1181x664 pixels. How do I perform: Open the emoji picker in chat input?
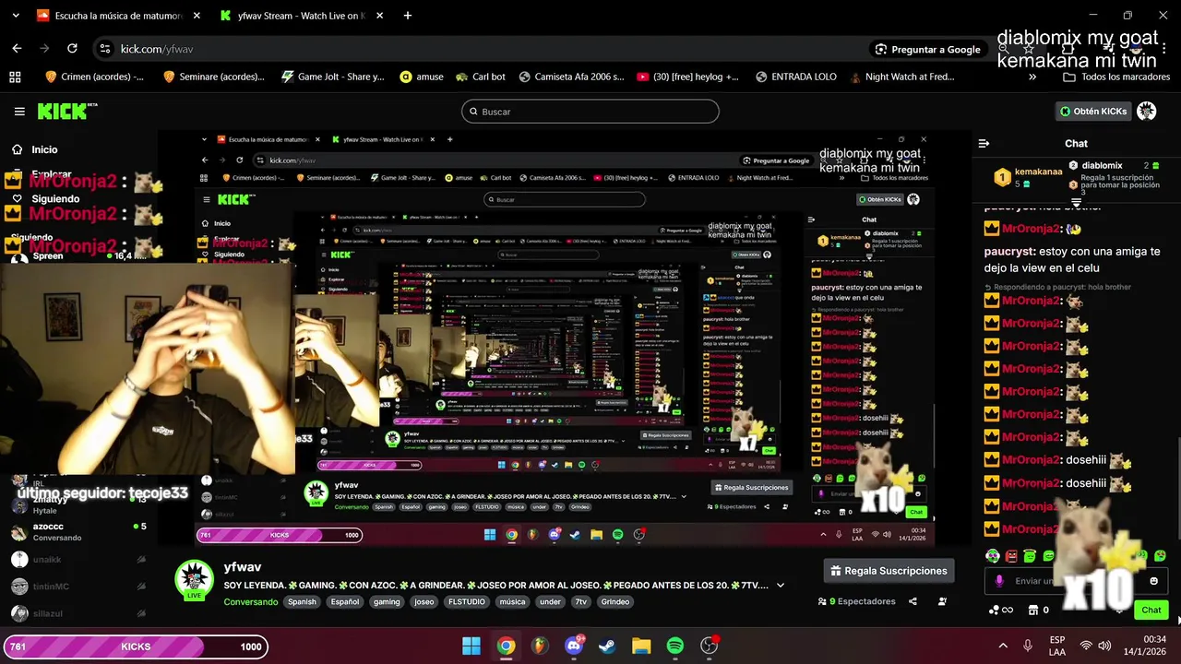pyautogui.click(x=1153, y=581)
